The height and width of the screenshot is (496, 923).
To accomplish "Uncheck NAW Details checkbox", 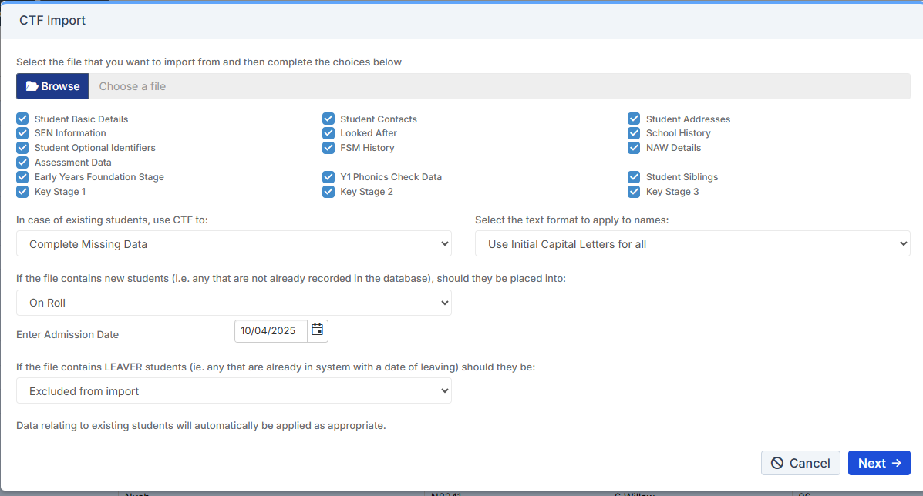I will pos(634,148).
